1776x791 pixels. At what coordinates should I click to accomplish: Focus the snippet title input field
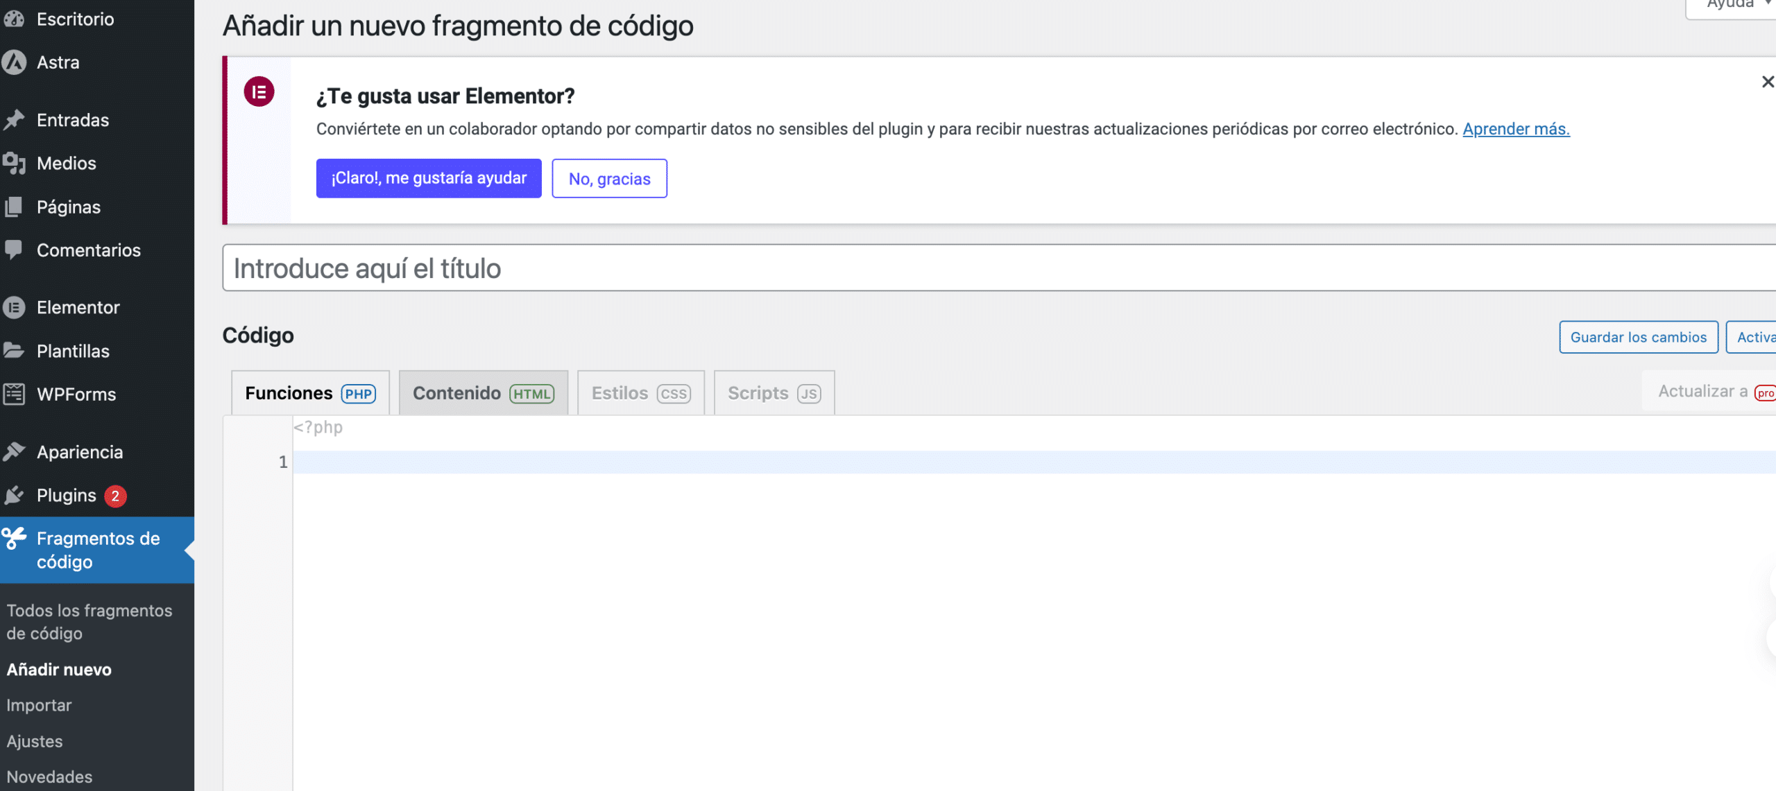(x=999, y=268)
